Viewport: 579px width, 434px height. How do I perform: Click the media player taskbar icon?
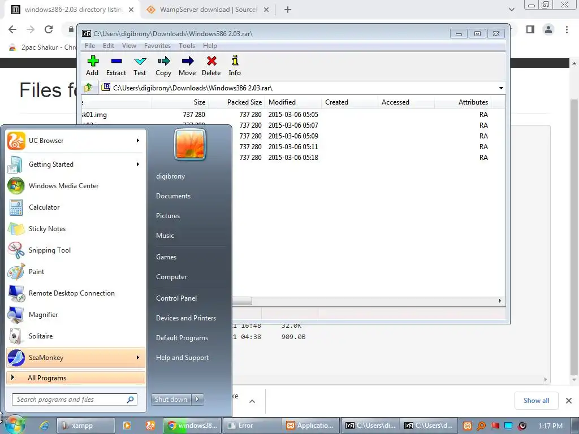pos(127,426)
